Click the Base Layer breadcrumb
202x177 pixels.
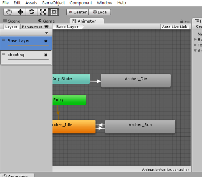tap(68, 27)
